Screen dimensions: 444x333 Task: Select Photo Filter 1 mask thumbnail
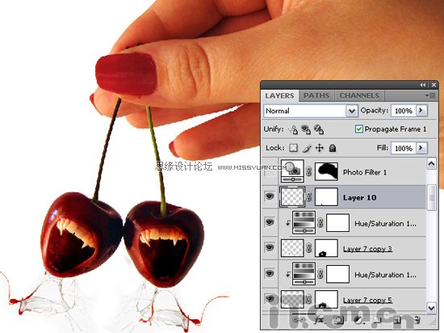point(326,171)
